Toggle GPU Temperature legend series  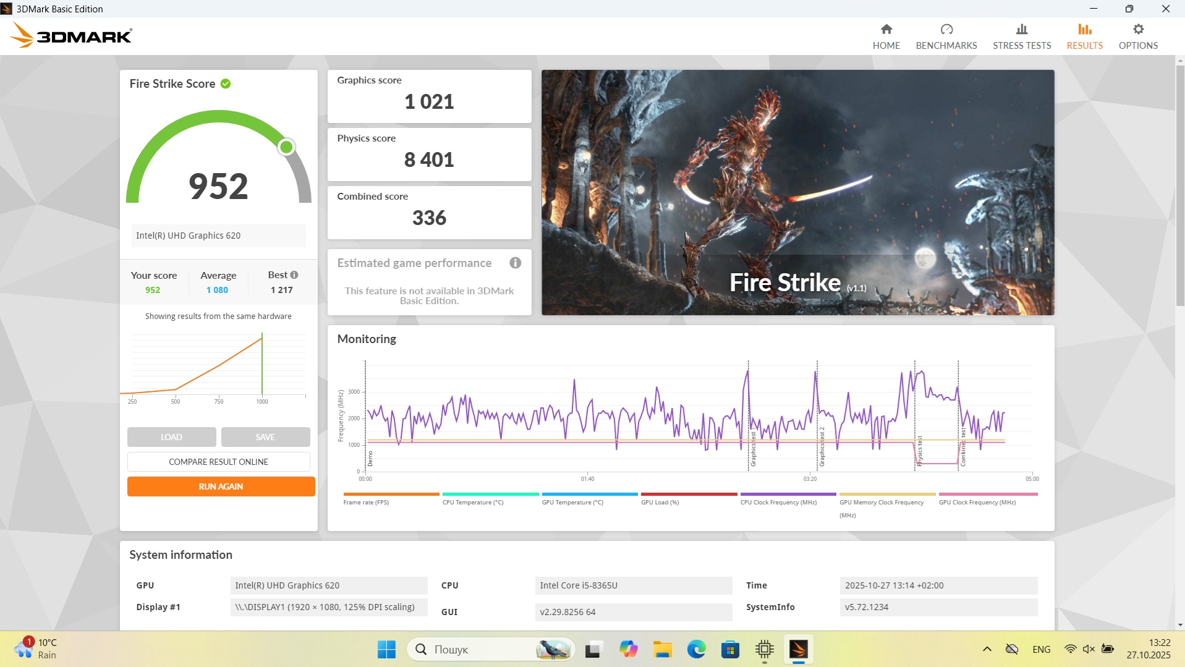[572, 502]
